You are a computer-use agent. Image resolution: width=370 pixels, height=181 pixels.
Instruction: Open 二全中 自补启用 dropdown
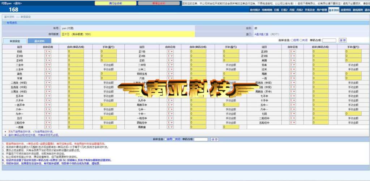(48, 65)
